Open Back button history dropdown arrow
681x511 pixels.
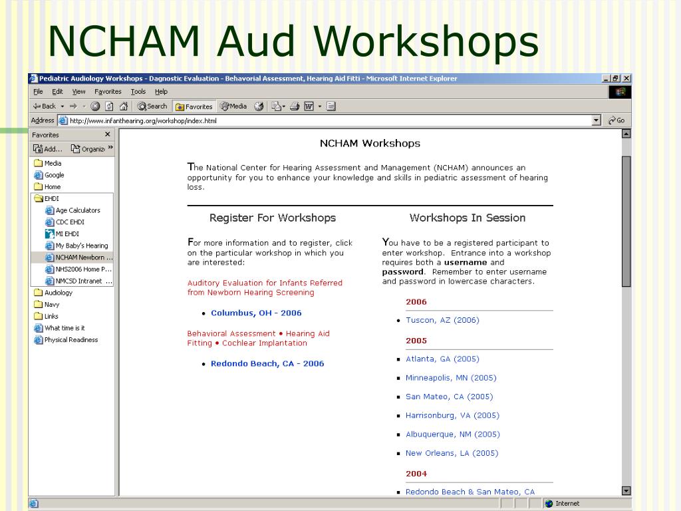[x=63, y=106]
